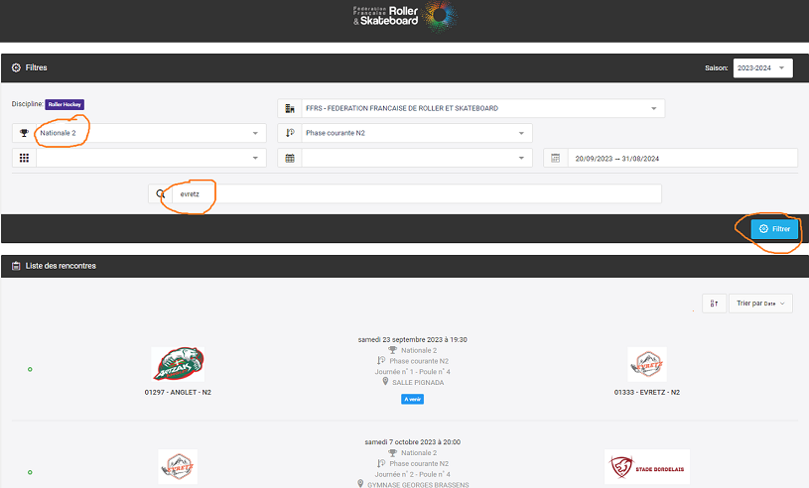809x488 pixels.
Task: Click the samedi 7 octobre 2023 à 20:00 date
Action: click(x=412, y=442)
